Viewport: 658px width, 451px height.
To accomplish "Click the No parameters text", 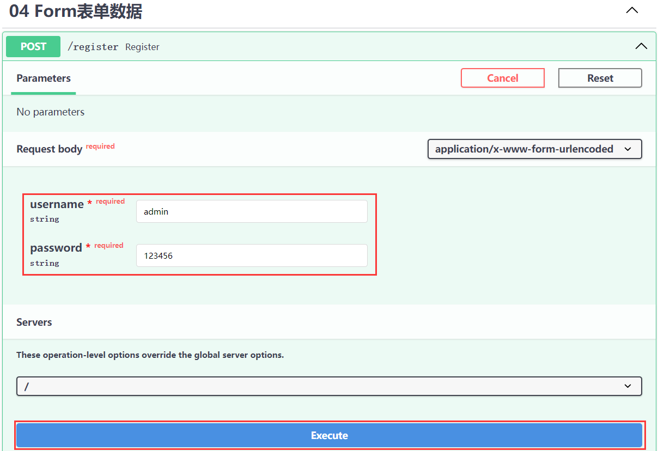I will click(51, 112).
